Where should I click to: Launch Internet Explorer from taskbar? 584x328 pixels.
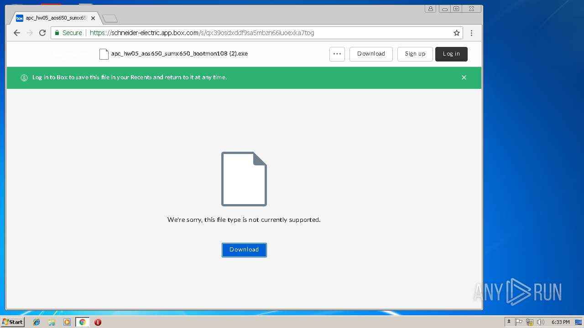click(36, 322)
